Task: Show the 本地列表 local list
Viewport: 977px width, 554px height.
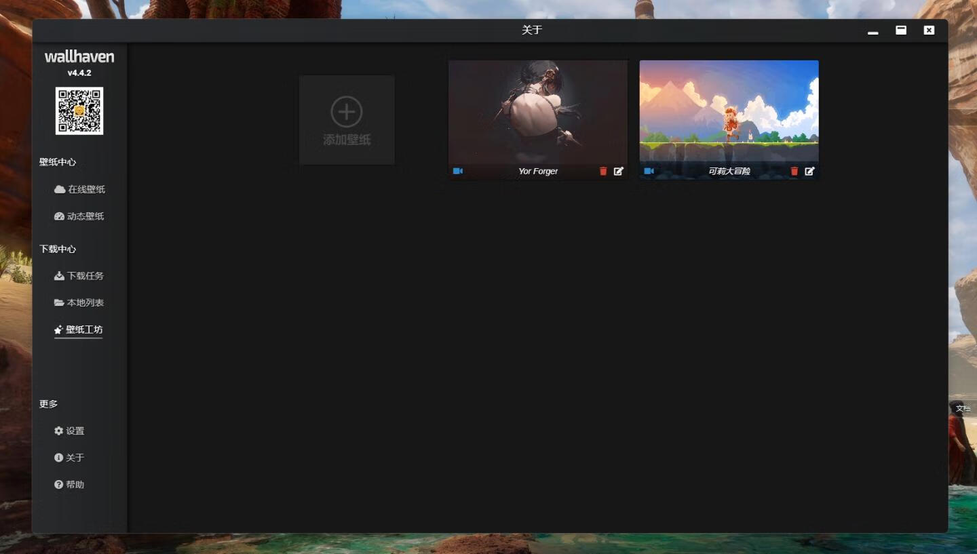Action: click(79, 302)
